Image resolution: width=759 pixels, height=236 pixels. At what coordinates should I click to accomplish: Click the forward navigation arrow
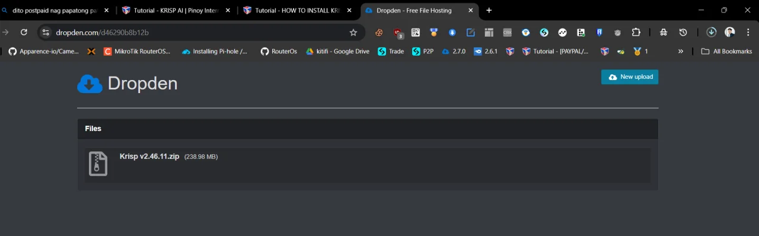click(6, 33)
